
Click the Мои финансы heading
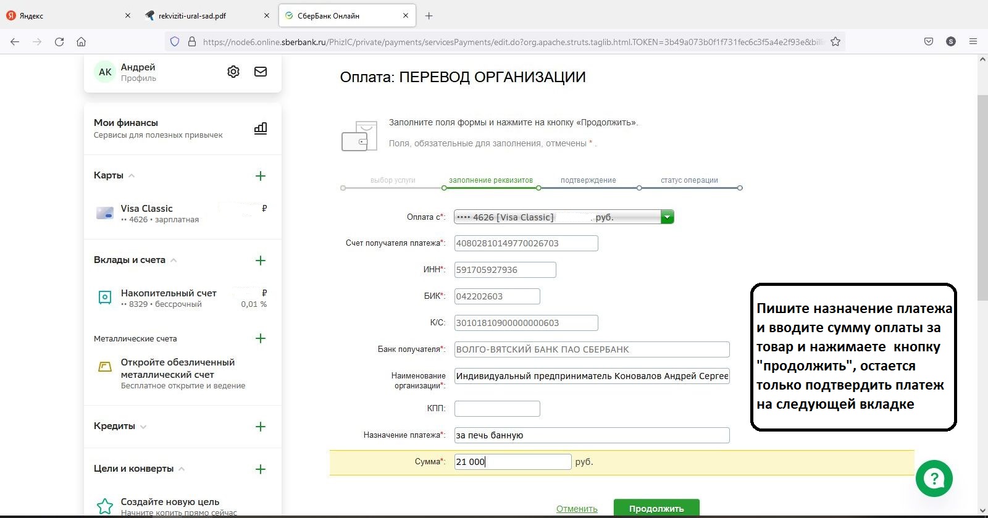click(126, 123)
